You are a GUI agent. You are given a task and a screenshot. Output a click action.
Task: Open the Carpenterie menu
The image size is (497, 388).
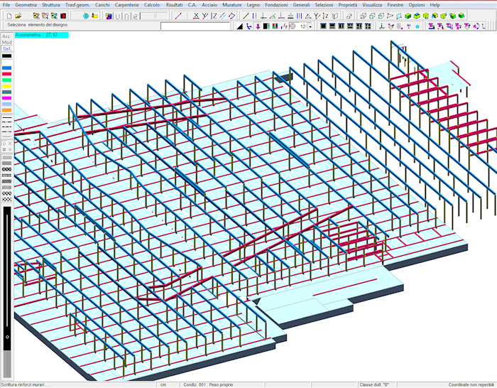pos(127,5)
